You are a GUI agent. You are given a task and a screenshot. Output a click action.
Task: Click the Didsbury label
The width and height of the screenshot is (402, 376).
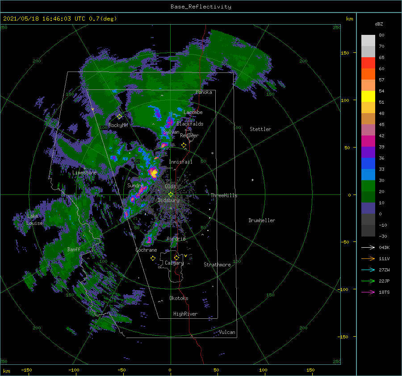[169, 200]
